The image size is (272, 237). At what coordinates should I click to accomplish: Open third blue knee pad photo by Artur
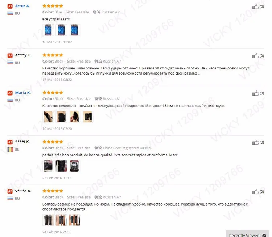pos(74,30)
